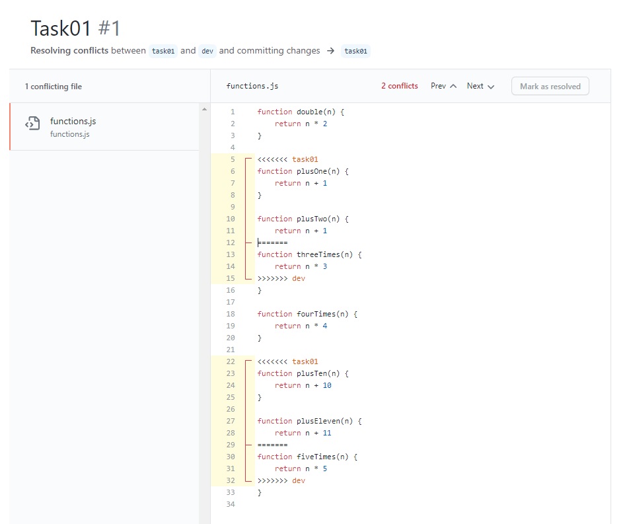The width and height of the screenshot is (631, 524).
Task: Place cursor on line 5 '<<<<<<< task01' marker
Action: click(x=287, y=159)
